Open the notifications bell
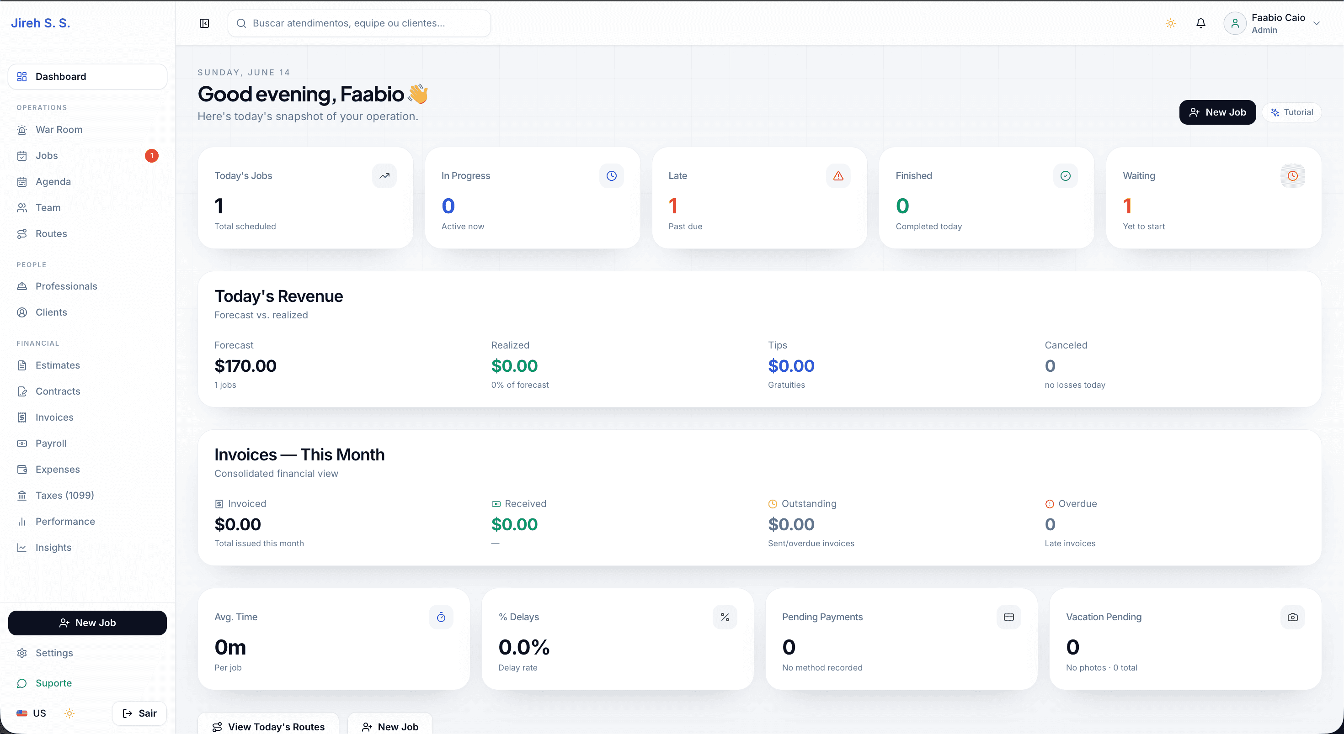Image resolution: width=1344 pixels, height=734 pixels. [x=1201, y=23]
